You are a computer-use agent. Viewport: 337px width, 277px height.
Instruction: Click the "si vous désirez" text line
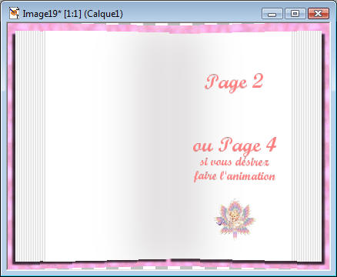235,162
